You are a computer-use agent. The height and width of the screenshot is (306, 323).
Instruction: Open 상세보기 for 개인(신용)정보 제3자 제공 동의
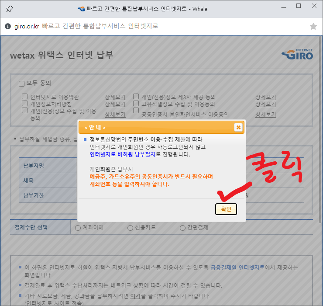pos(266,97)
